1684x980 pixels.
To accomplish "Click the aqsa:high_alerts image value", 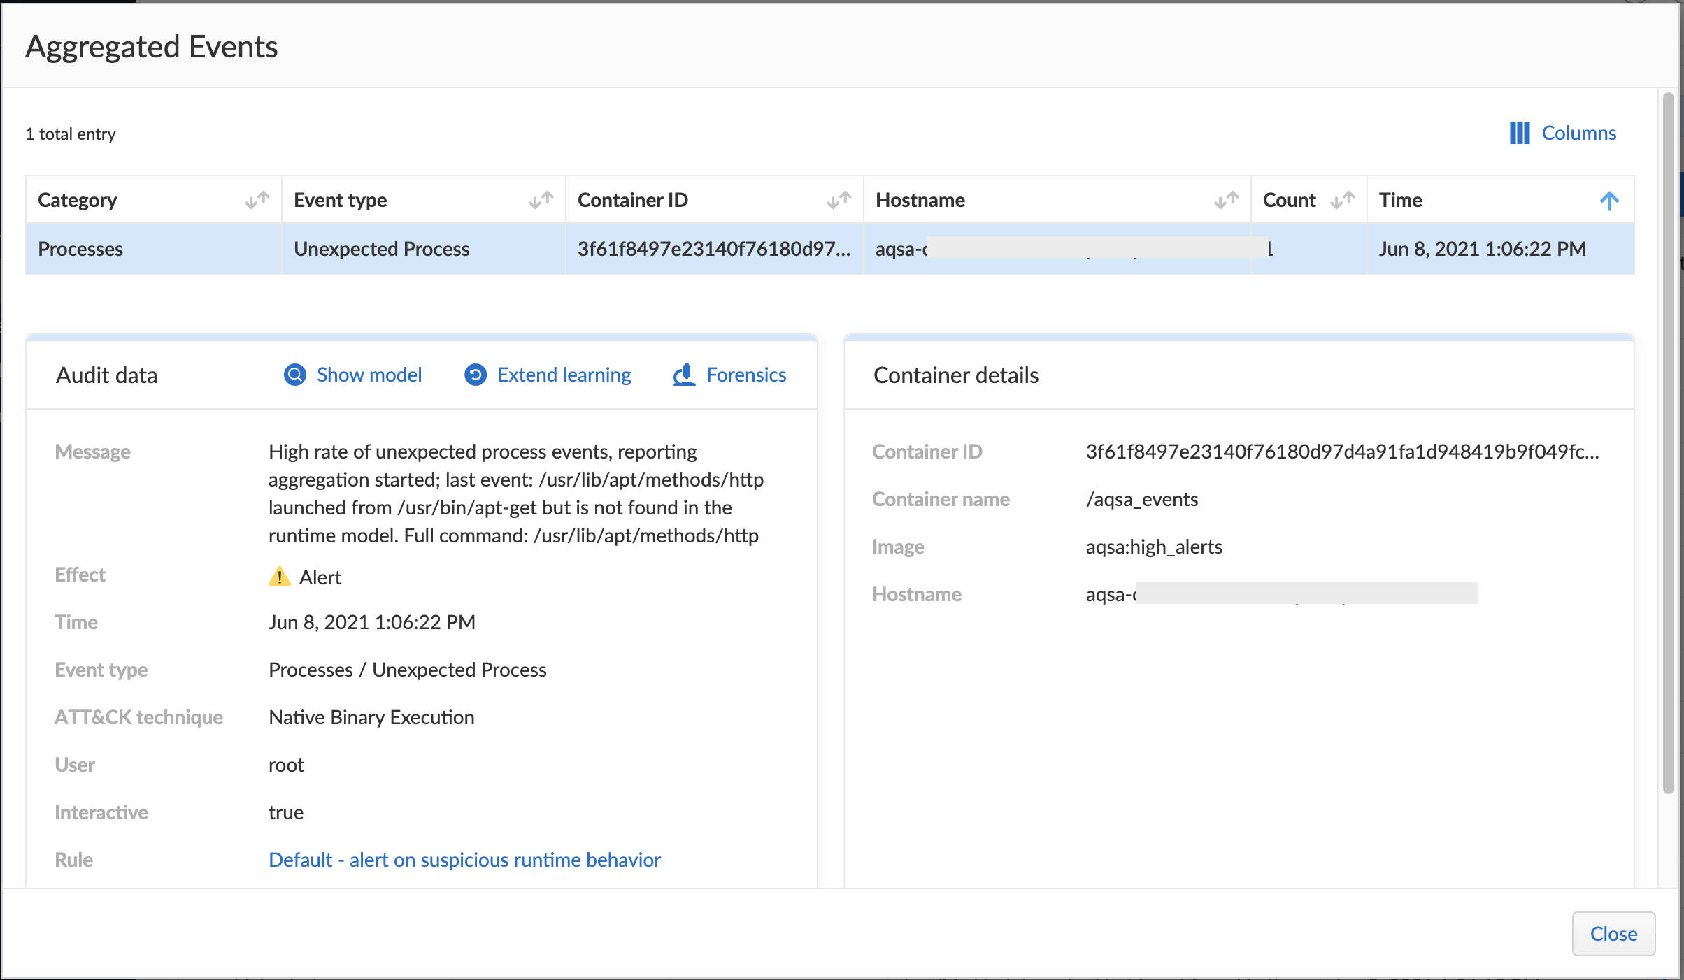I will (x=1154, y=547).
